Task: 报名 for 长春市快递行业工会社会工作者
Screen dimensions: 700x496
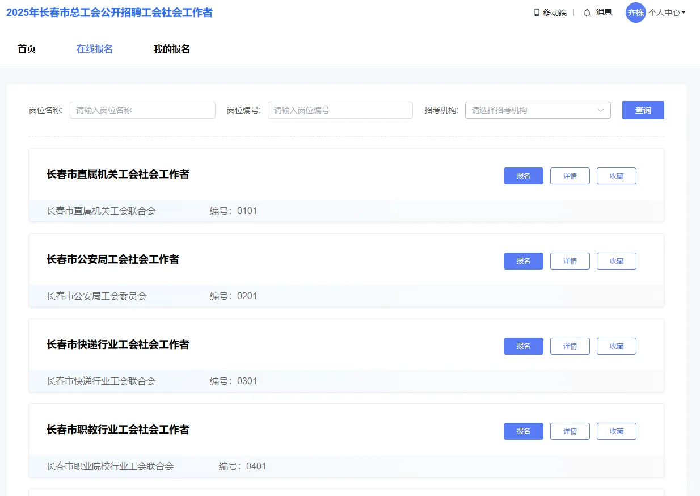Action: point(523,346)
